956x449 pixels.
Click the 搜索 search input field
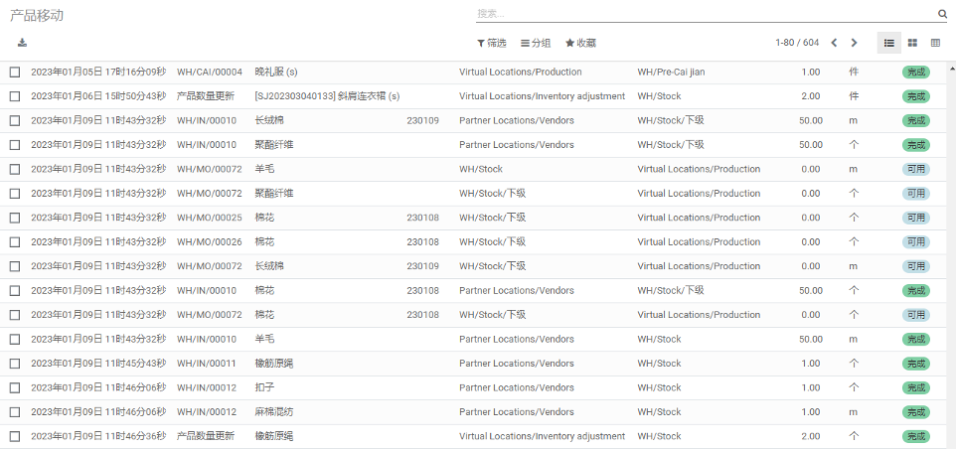(706, 14)
